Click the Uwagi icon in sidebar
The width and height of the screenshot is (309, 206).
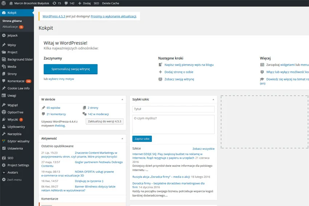4,95
